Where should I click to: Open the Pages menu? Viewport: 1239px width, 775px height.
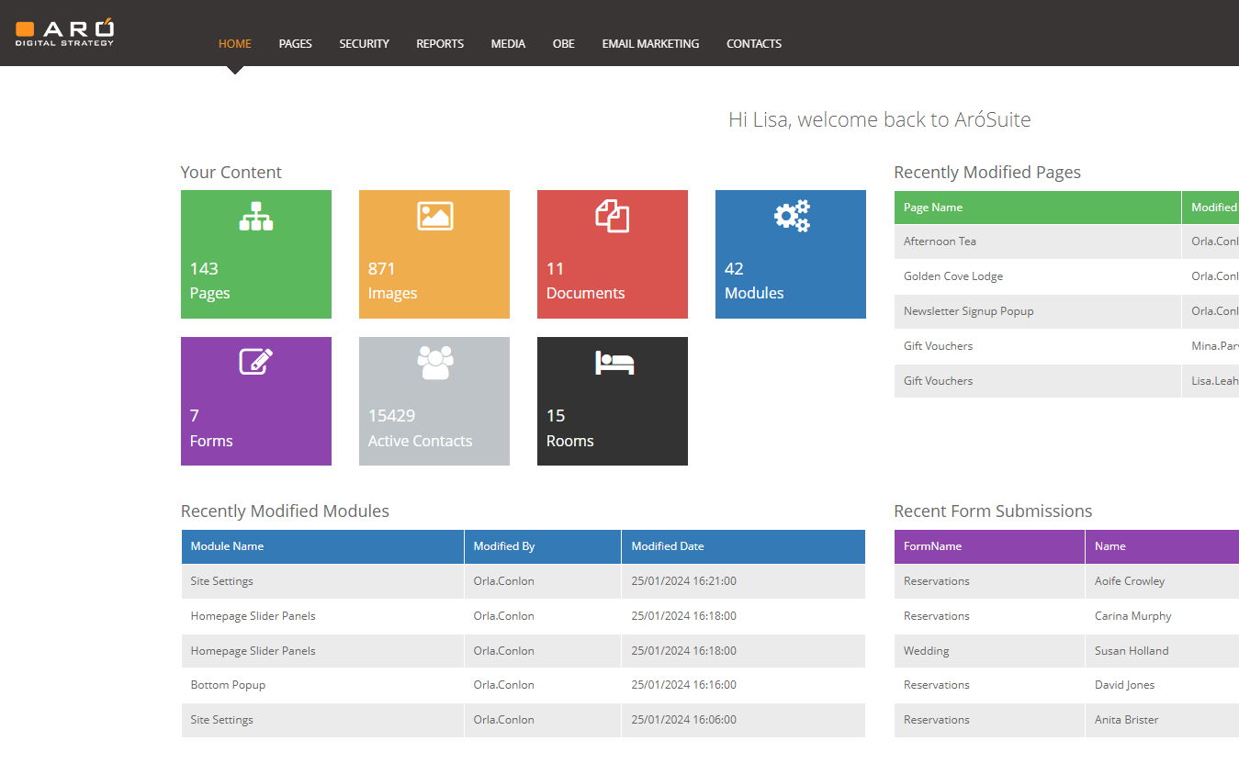point(295,43)
